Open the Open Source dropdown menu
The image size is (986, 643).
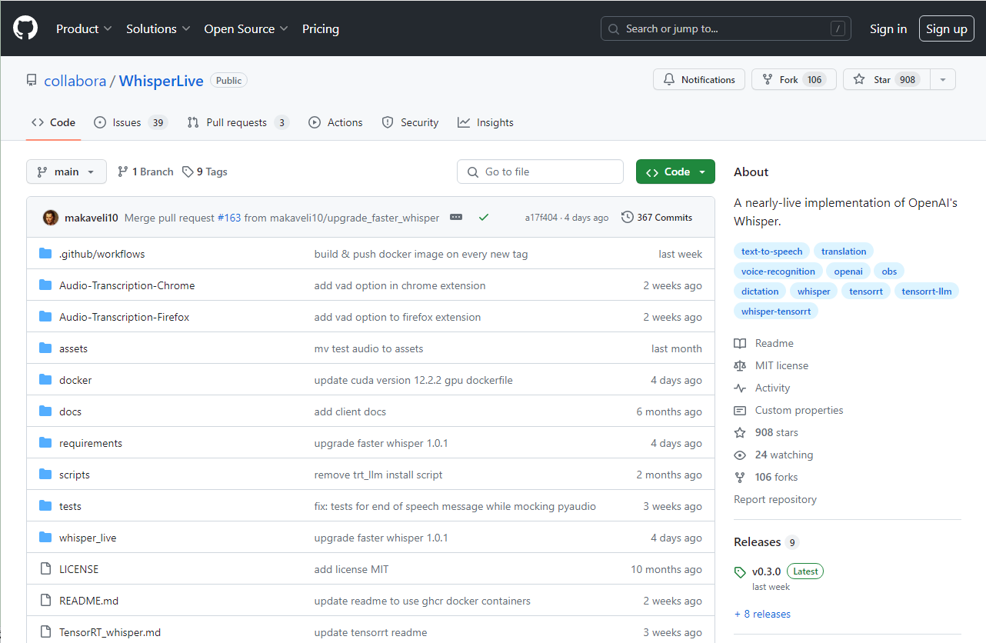[x=246, y=28]
